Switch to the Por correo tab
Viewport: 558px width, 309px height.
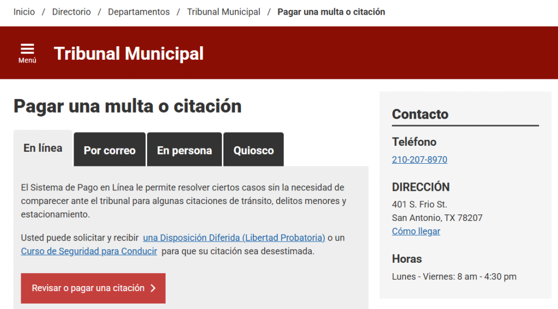click(110, 150)
